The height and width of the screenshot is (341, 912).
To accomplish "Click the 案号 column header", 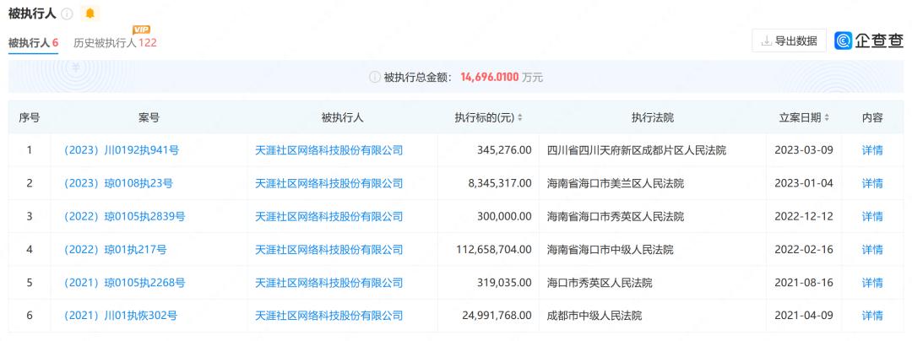I will click(149, 118).
